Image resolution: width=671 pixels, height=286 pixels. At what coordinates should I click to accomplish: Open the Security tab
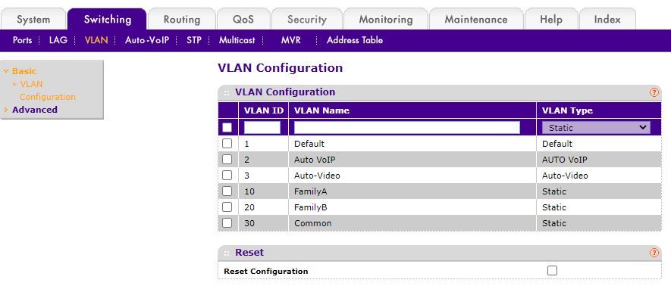307,19
